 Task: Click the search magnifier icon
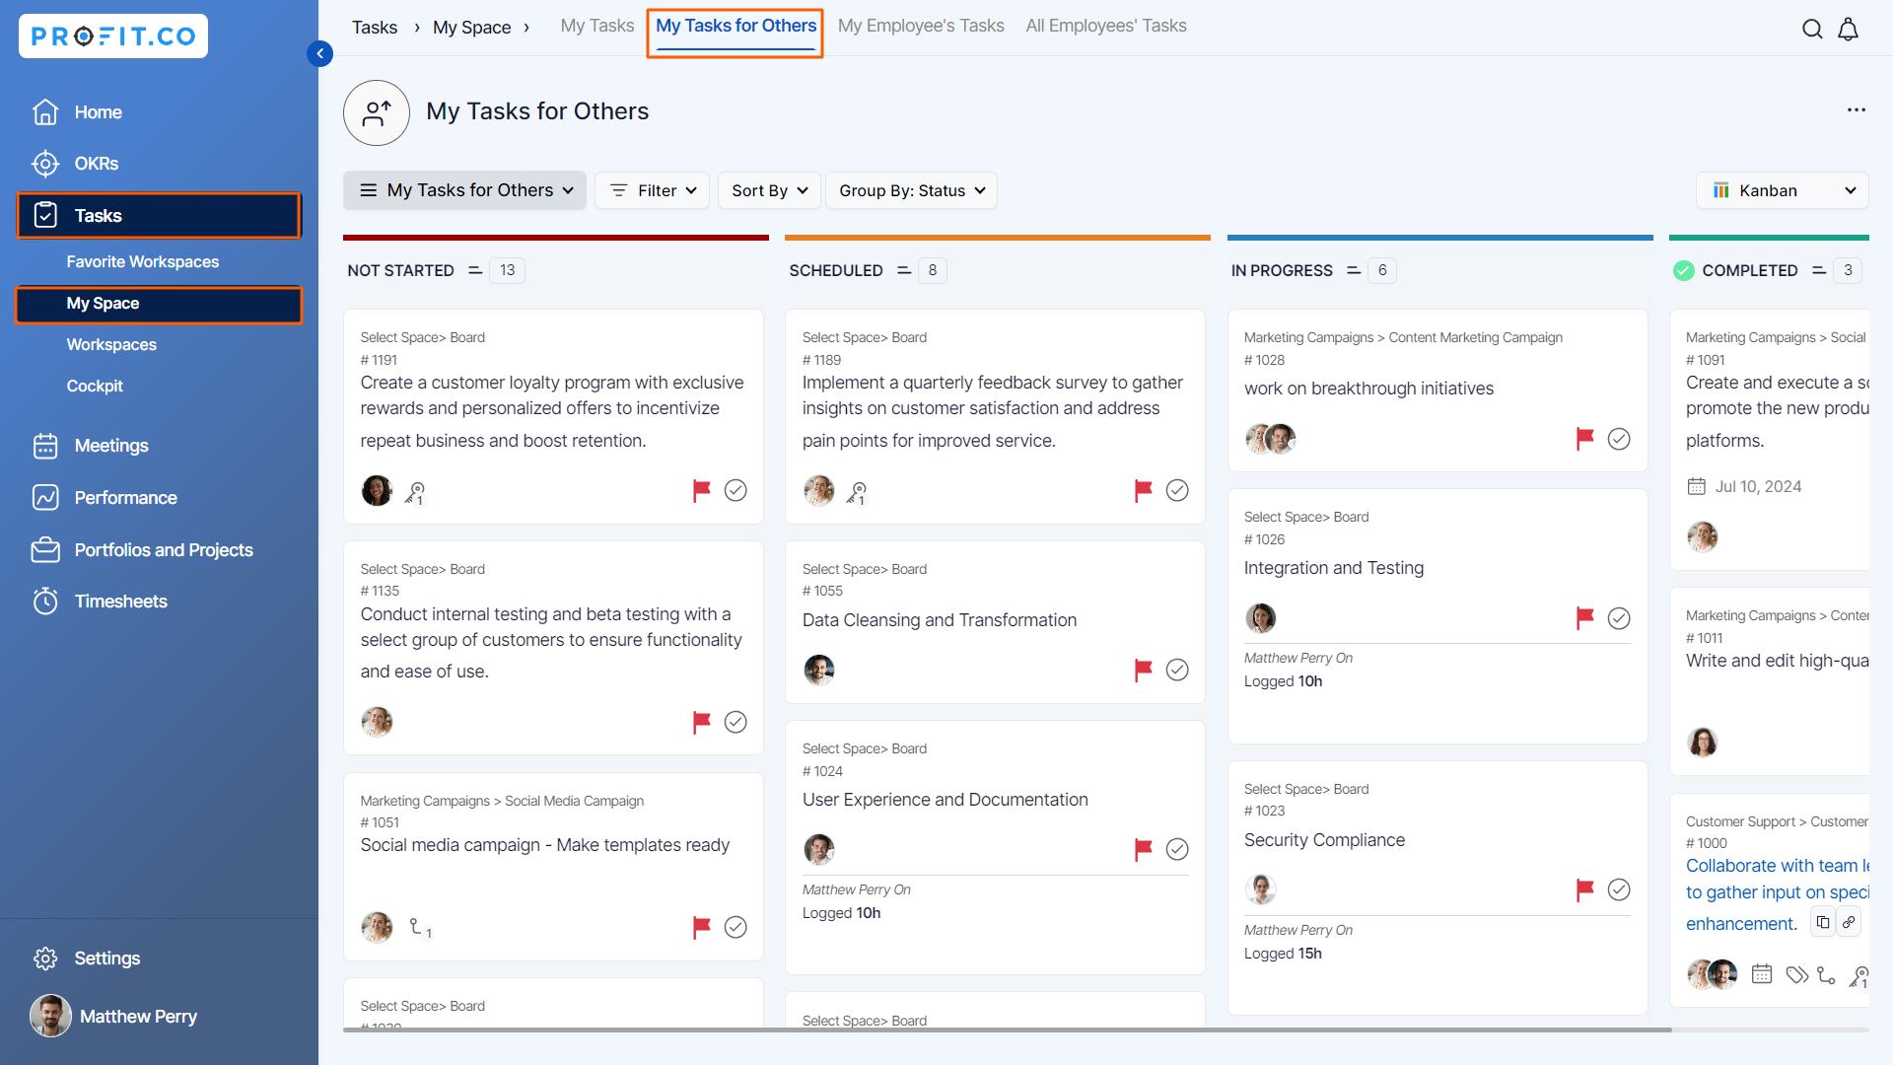1812,29
